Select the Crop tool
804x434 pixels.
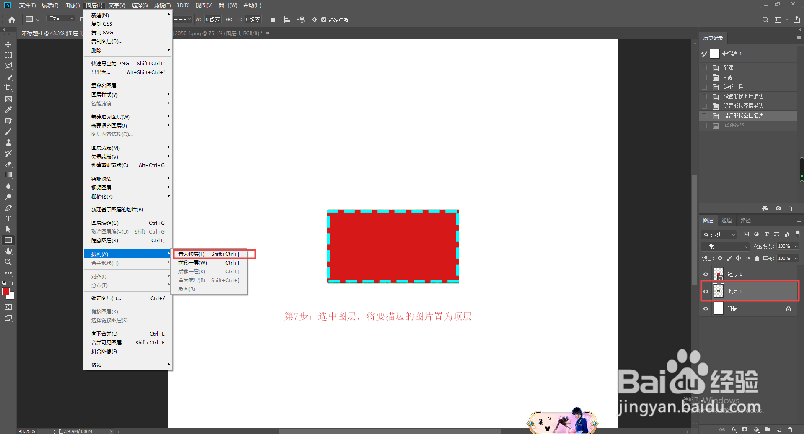tap(8, 88)
